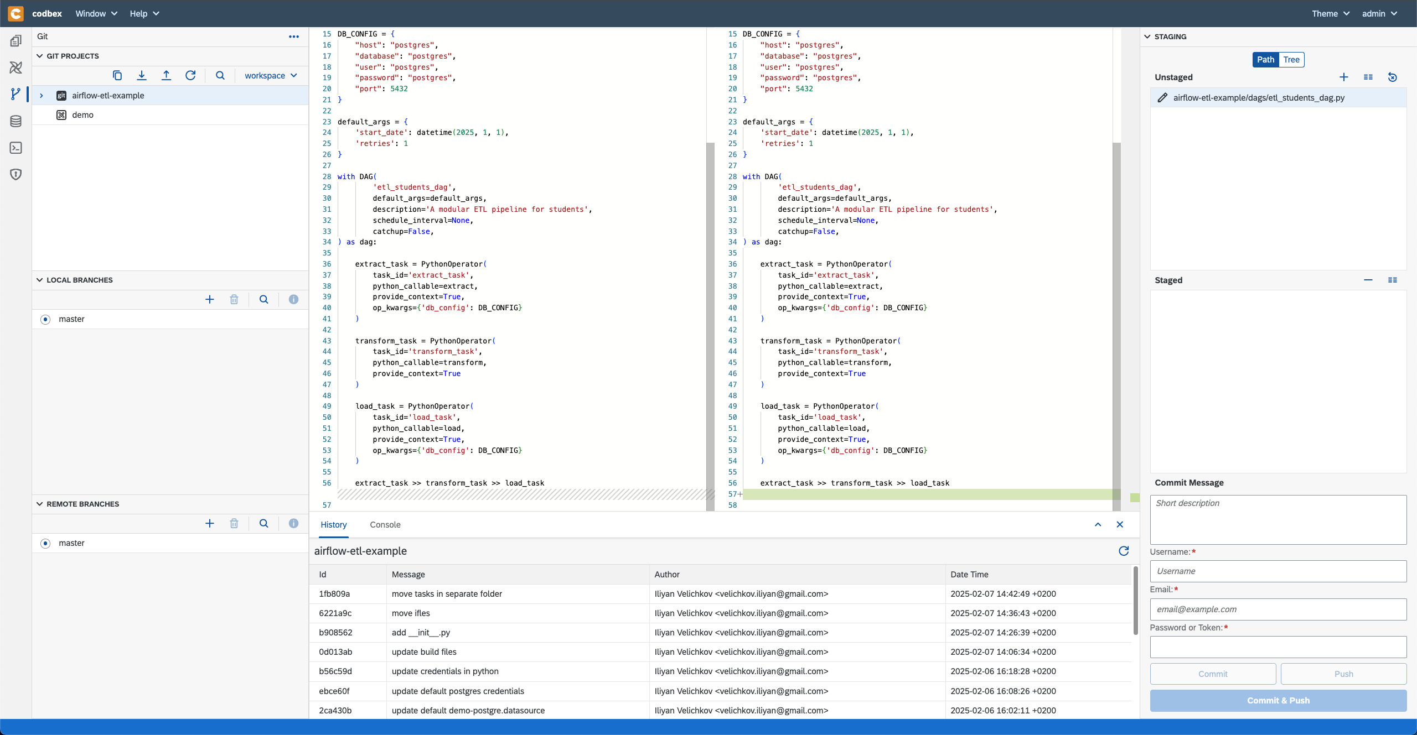Open the Database perspective in the sidebar
The width and height of the screenshot is (1417, 735).
coord(16,122)
